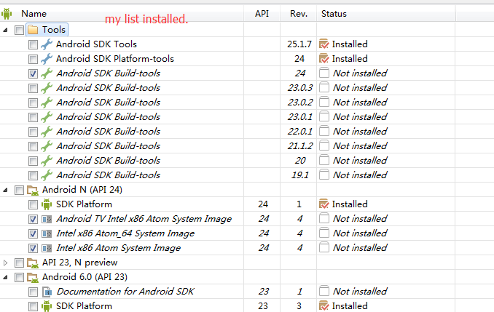Click the Documentation for Android SDK icon

[x=47, y=292]
